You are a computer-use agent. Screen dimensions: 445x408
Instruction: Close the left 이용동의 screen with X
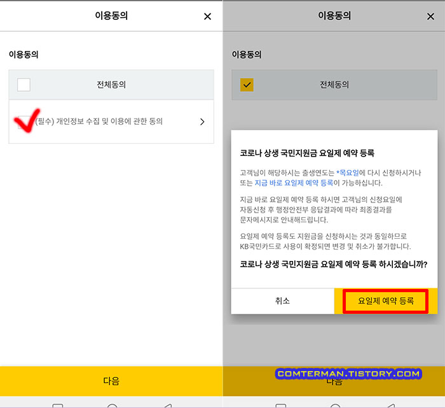[x=207, y=17]
